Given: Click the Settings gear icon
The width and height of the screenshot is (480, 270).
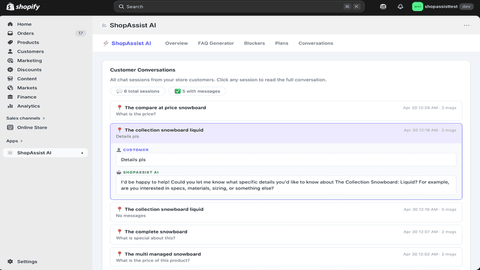Looking at the screenshot, I should [10, 261].
